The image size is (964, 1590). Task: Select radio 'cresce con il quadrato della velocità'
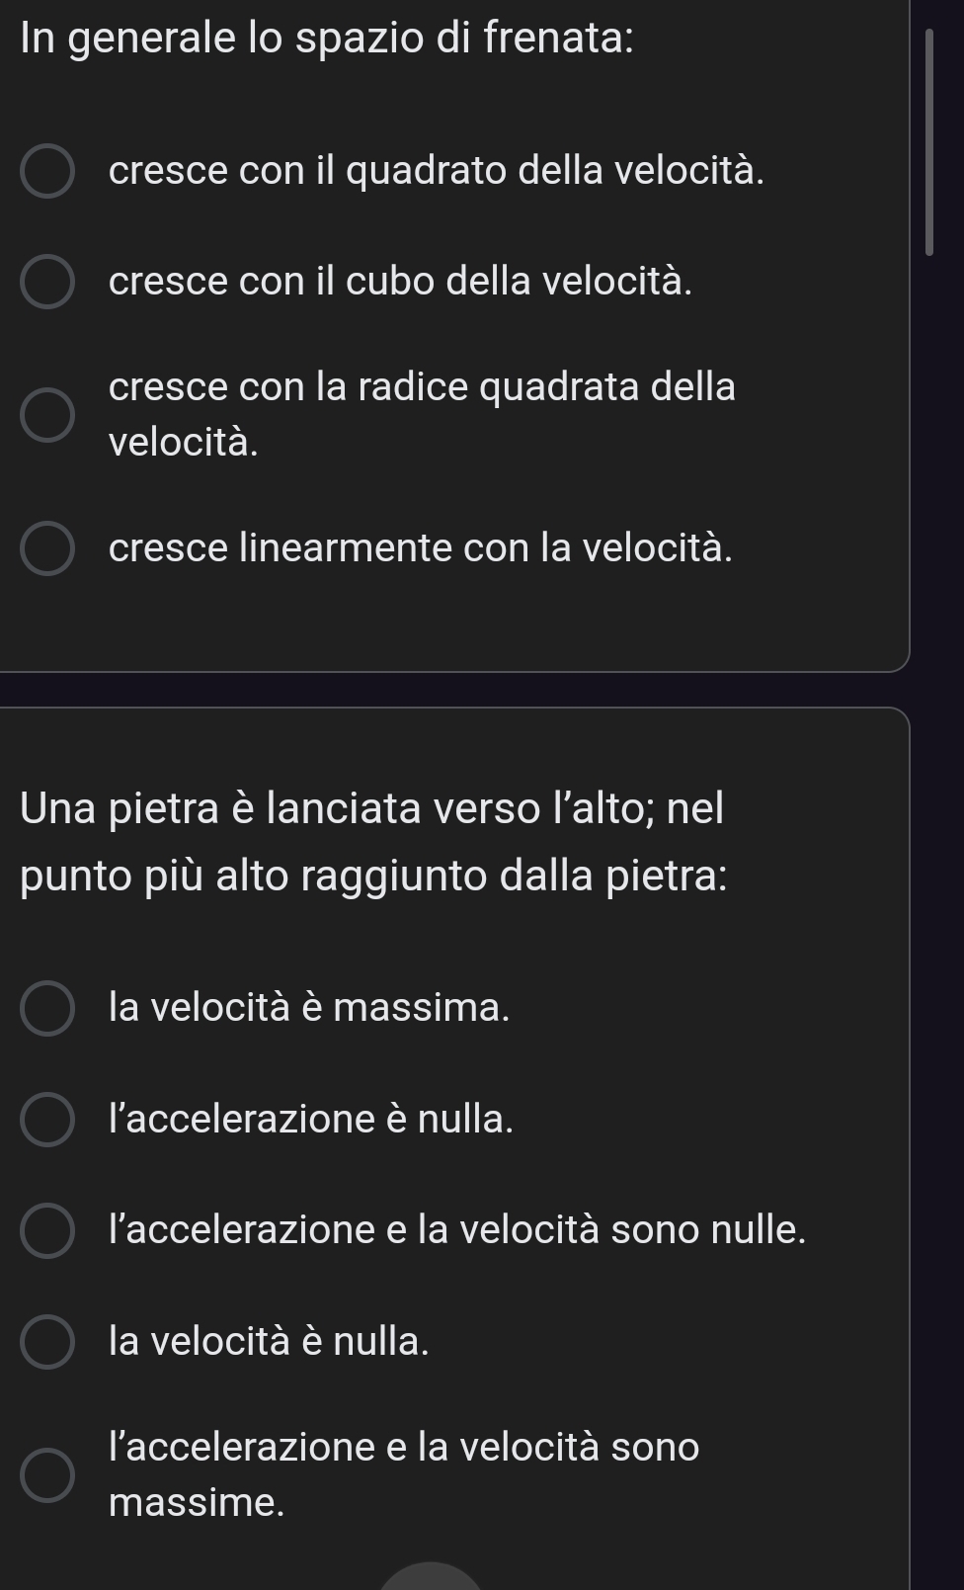46,172
